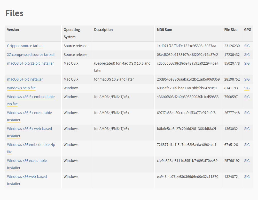The width and height of the screenshot is (258, 200).
Task: Download Windows x86 embeddable zip file
Action: point(31,148)
